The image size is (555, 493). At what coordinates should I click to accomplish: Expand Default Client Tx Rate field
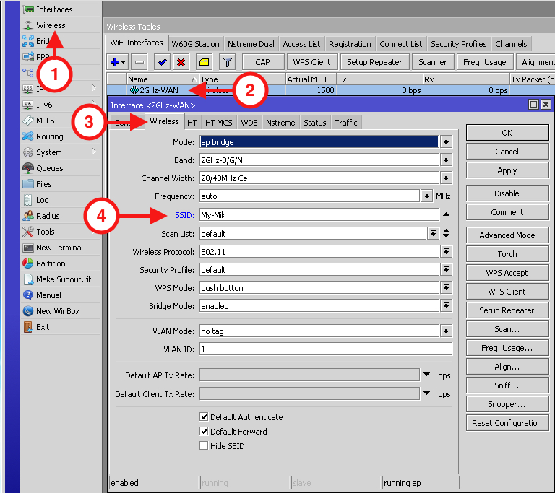(x=427, y=393)
